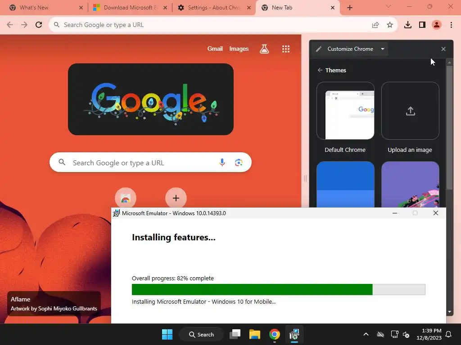
Task: Go back using the browser back arrow
Action: (x=10, y=25)
